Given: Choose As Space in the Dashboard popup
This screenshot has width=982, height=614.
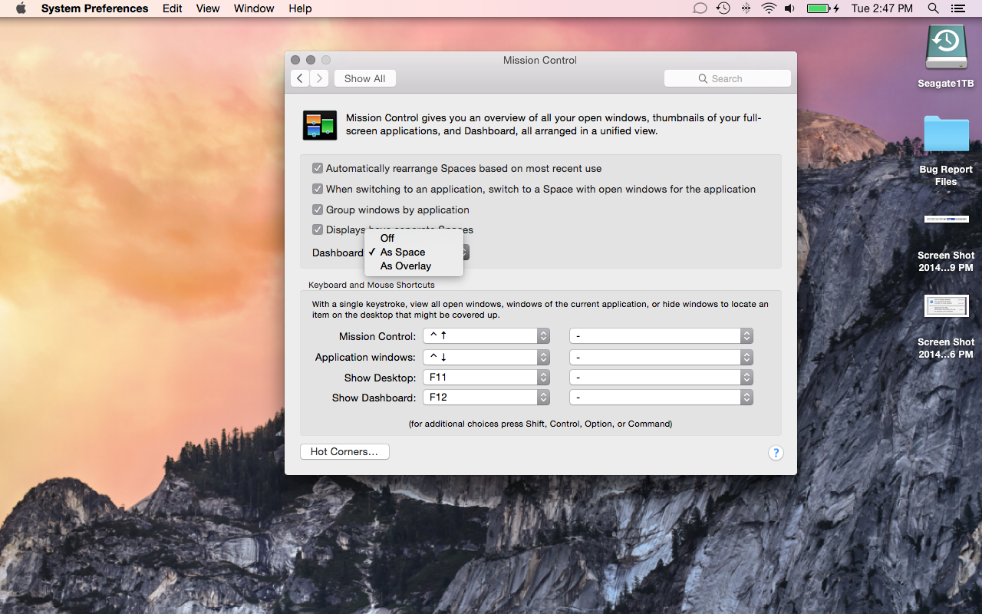Looking at the screenshot, I should [x=414, y=252].
